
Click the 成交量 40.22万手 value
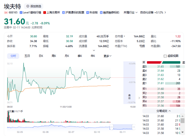tap(103, 36)
